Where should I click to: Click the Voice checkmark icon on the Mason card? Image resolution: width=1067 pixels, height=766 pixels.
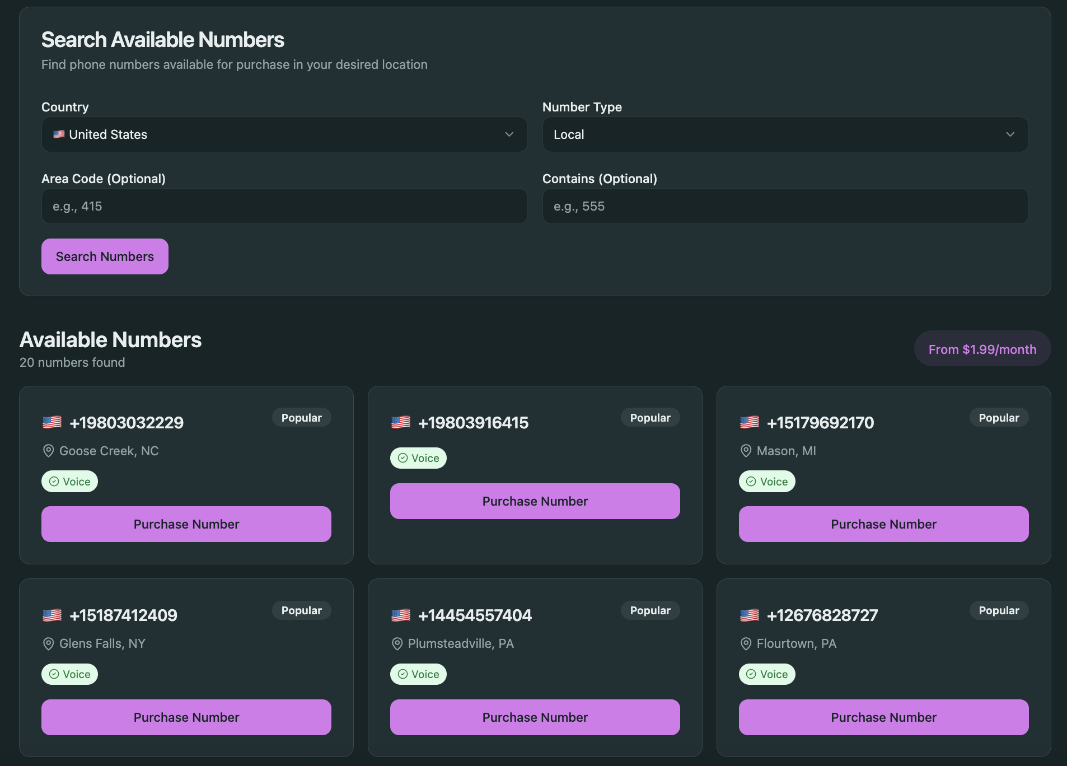point(750,481)
